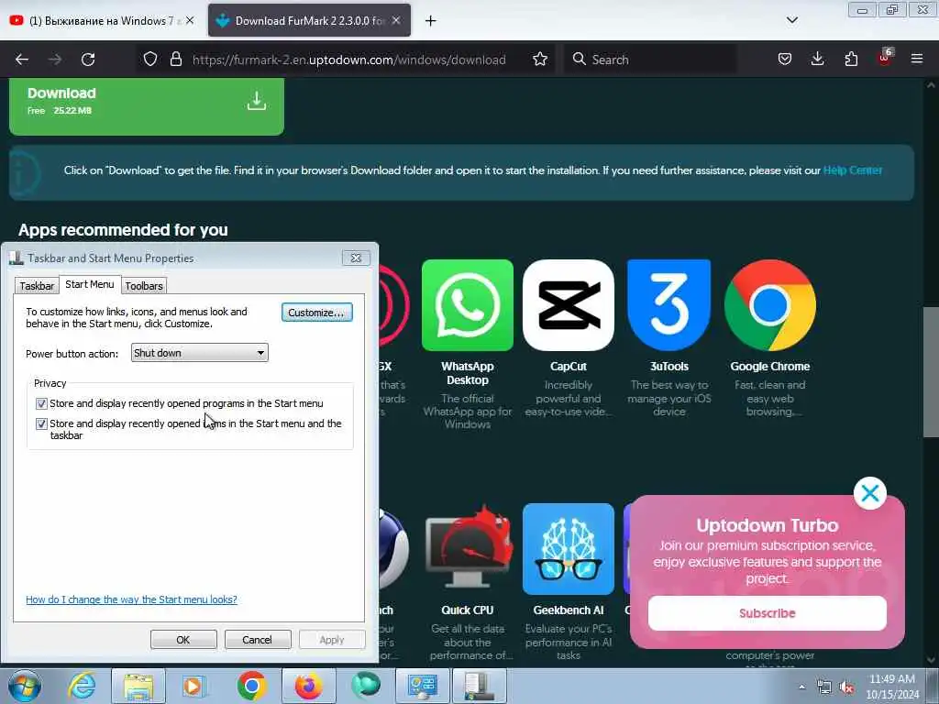The image size is (939, 704).
Task: Open the Power button action dropdown
Action: click(199, 353)
